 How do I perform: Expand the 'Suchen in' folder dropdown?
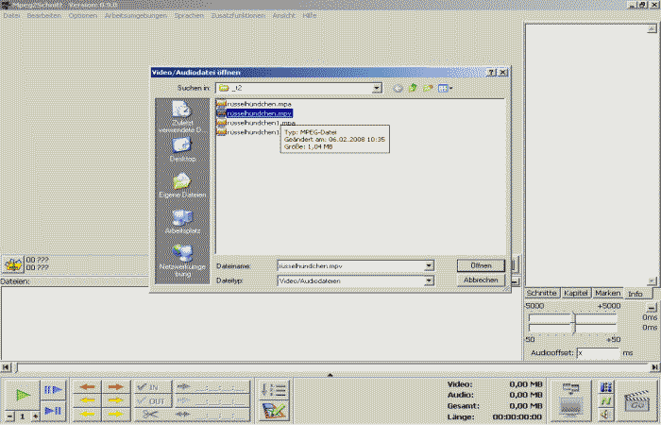[x=376, y=88]
